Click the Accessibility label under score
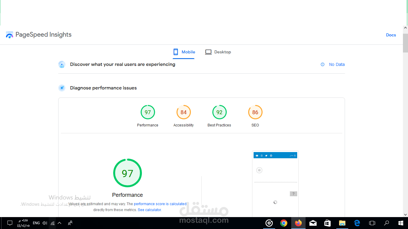 pyautogui.click(x=184, y=125)
